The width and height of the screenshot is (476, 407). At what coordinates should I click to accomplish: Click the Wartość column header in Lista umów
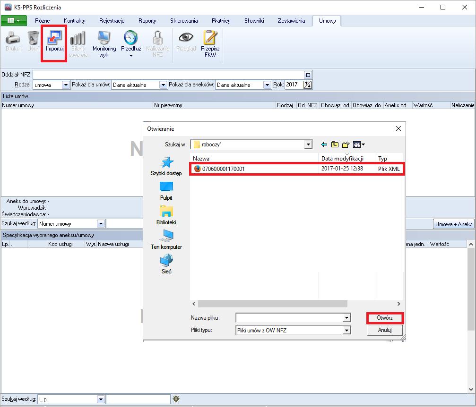(x=431, y=105)
